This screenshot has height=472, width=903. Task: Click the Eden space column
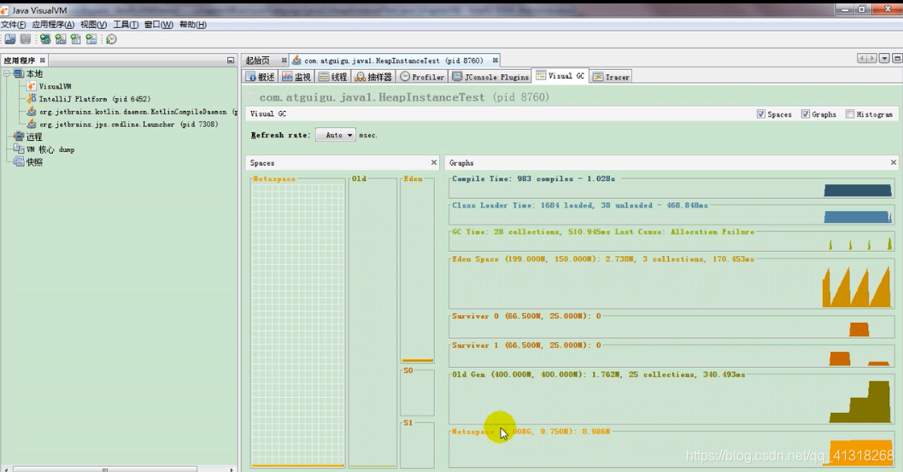[418, 271]
